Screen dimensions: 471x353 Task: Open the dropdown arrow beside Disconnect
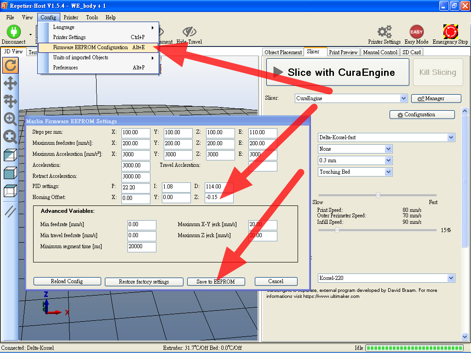tap(30, 35)
